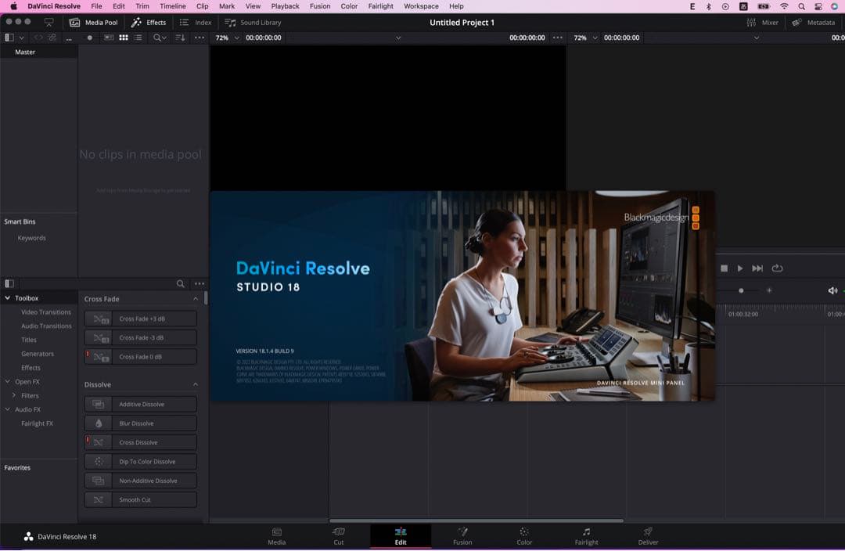
Task: Click the timeline zoom slider handle
Action: [x=741, y=290]
